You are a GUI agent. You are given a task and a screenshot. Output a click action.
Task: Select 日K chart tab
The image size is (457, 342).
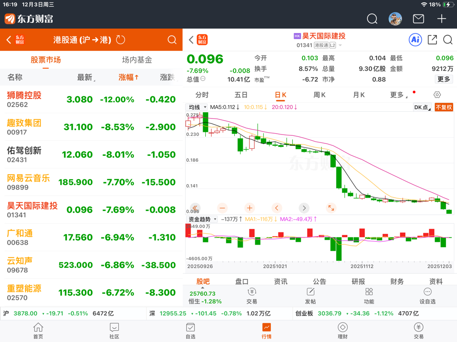tap(280, 95)
